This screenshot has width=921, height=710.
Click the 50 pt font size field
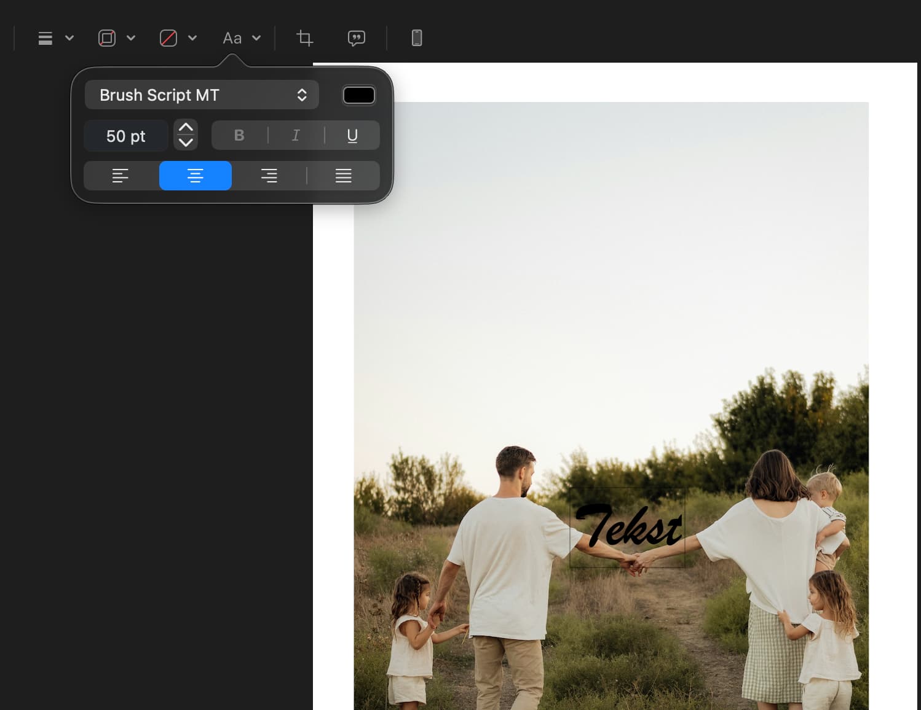click(126, 136)
